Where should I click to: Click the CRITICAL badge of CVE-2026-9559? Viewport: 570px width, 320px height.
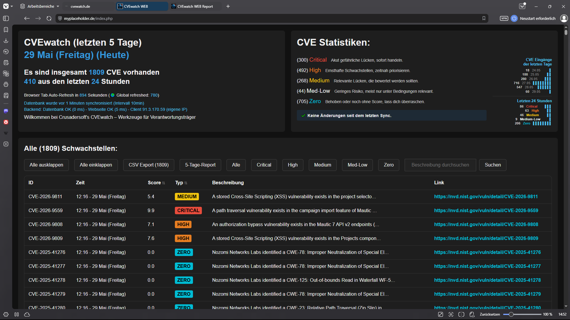[188, 211]
